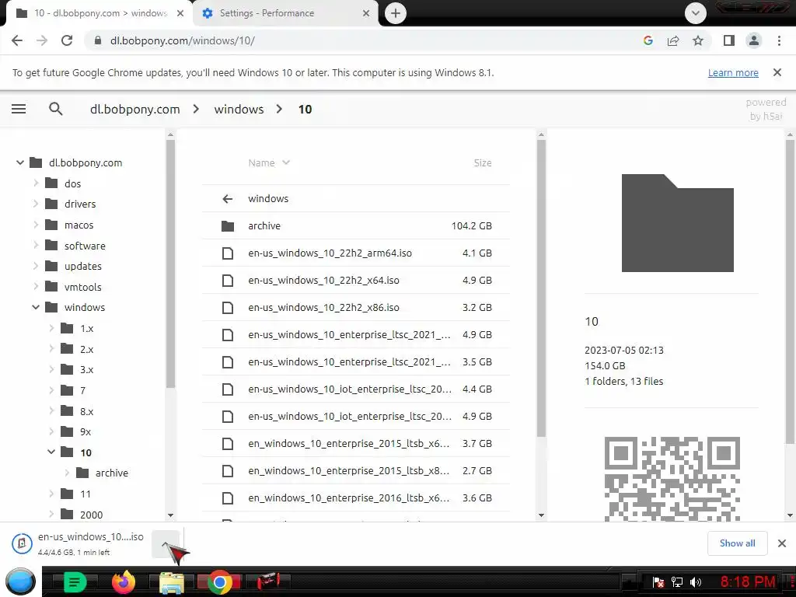Screen dimensions: 796x597
Task: Select the 10 - dl.bobpony.com tab
Action: (x=100, y=13)
